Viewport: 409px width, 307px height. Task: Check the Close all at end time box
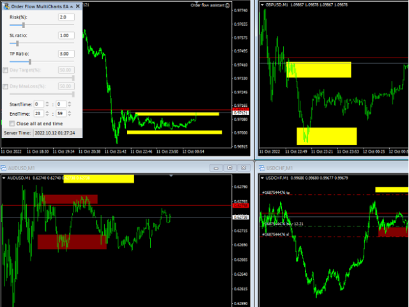click(x=12, y=123)
